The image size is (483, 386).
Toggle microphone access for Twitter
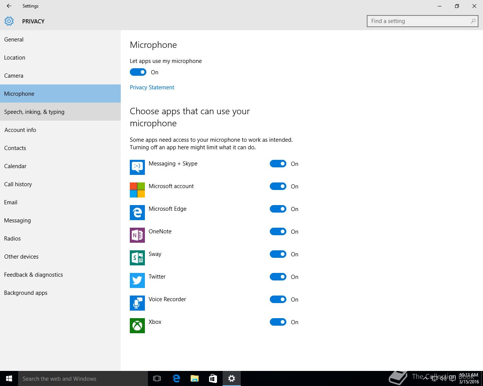pos(278,277)
